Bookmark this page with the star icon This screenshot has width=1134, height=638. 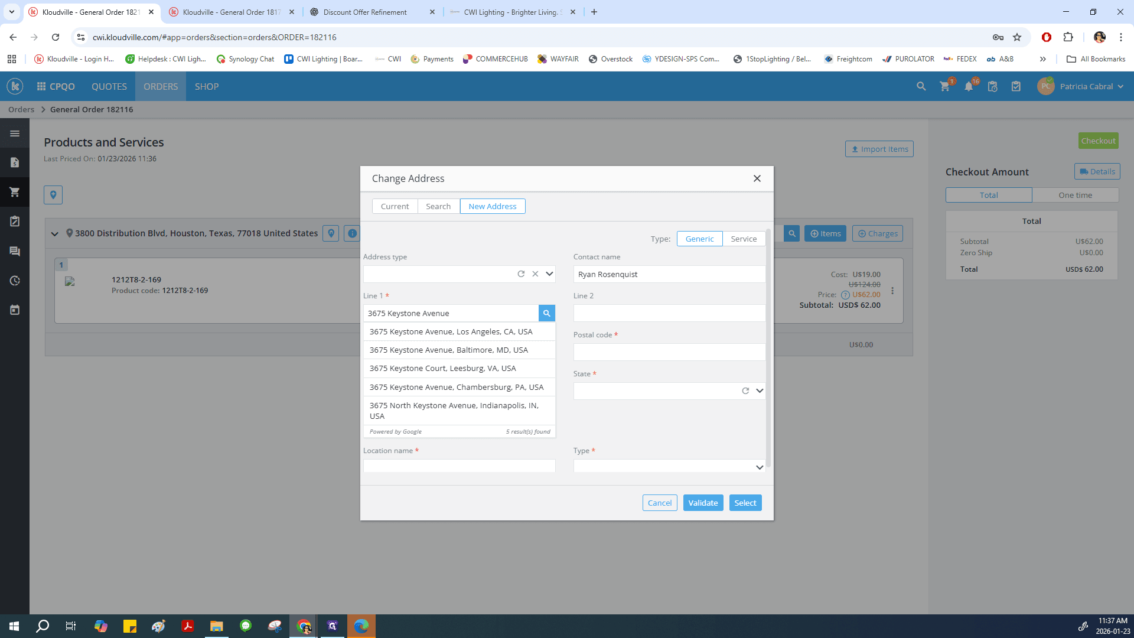pos(1017,37)
